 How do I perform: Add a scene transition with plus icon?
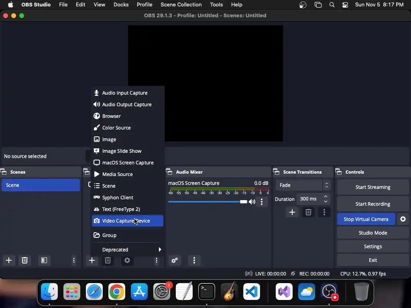292,212
